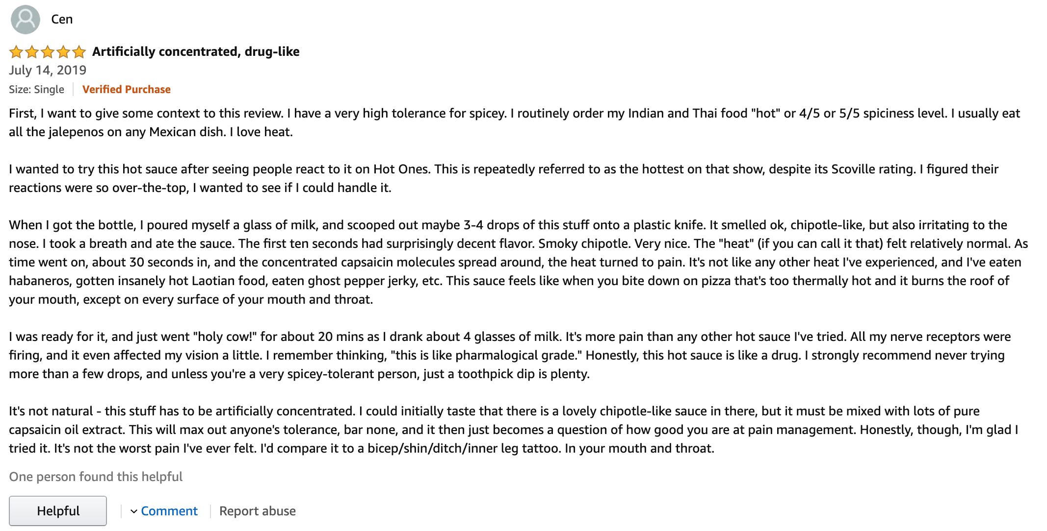Click the middle (third) rating star

pyautogui.click(x=48, y=51)
